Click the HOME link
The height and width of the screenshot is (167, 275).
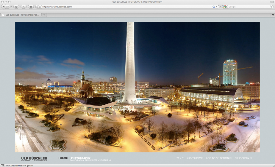coord(63,158)
